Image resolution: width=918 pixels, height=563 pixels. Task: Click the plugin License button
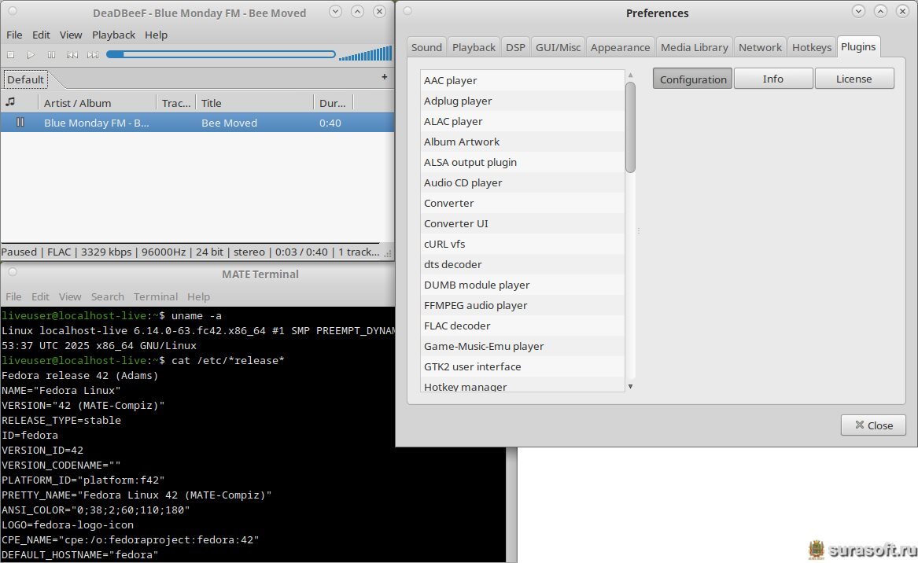853,79
